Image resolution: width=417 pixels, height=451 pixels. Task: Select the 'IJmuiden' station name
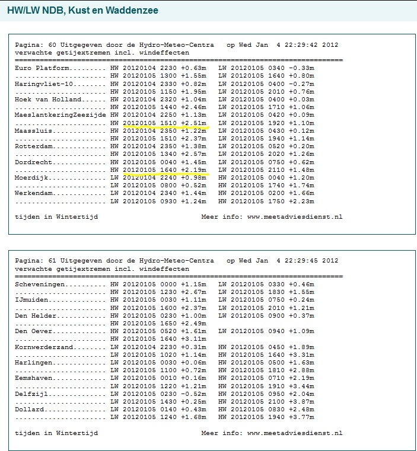(31, 300)
